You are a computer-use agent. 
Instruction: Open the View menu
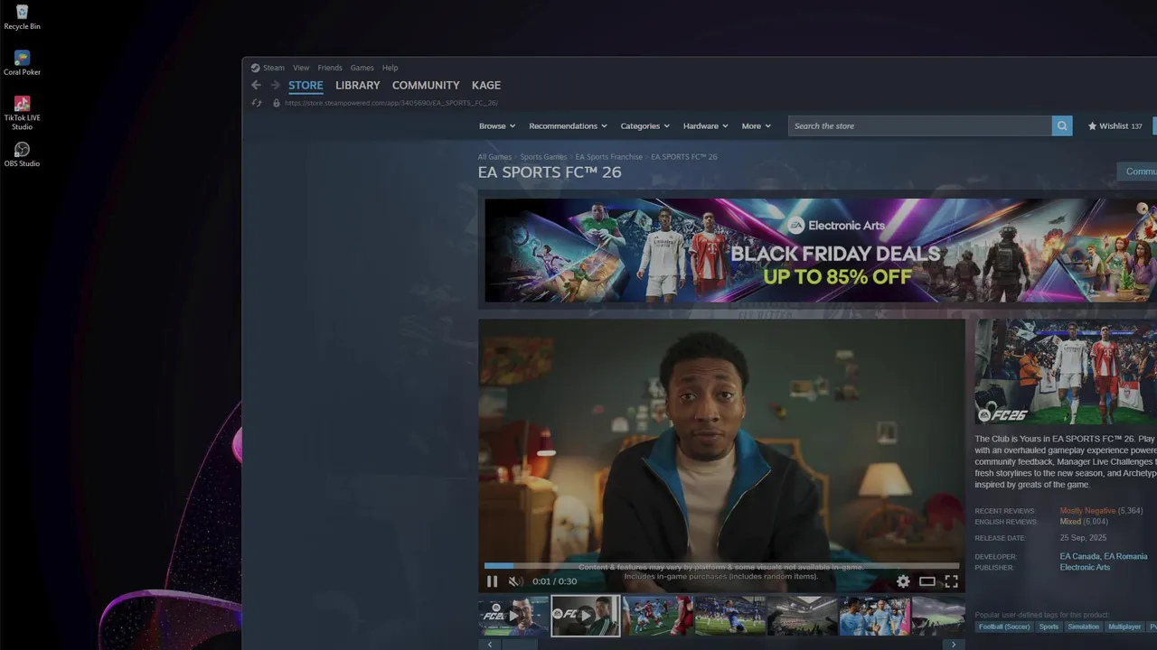point(301,68)
